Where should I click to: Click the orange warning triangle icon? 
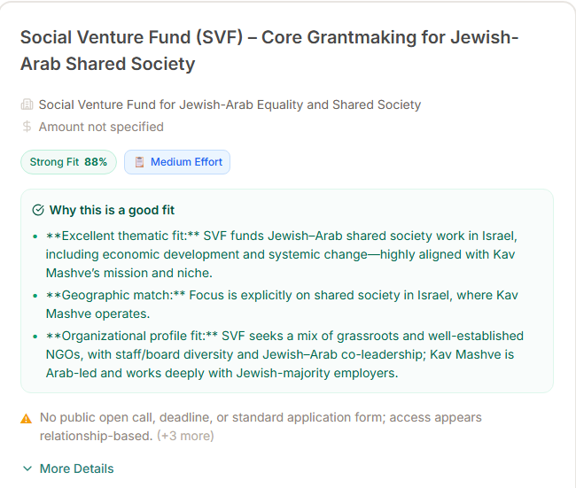27,418
